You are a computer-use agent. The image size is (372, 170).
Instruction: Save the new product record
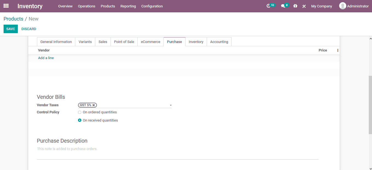coord(10,28)
